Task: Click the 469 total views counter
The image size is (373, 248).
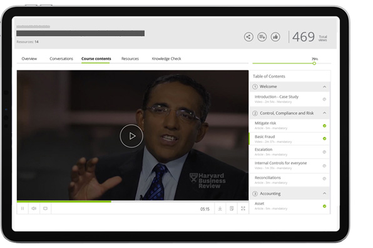Action: [304, 37]
